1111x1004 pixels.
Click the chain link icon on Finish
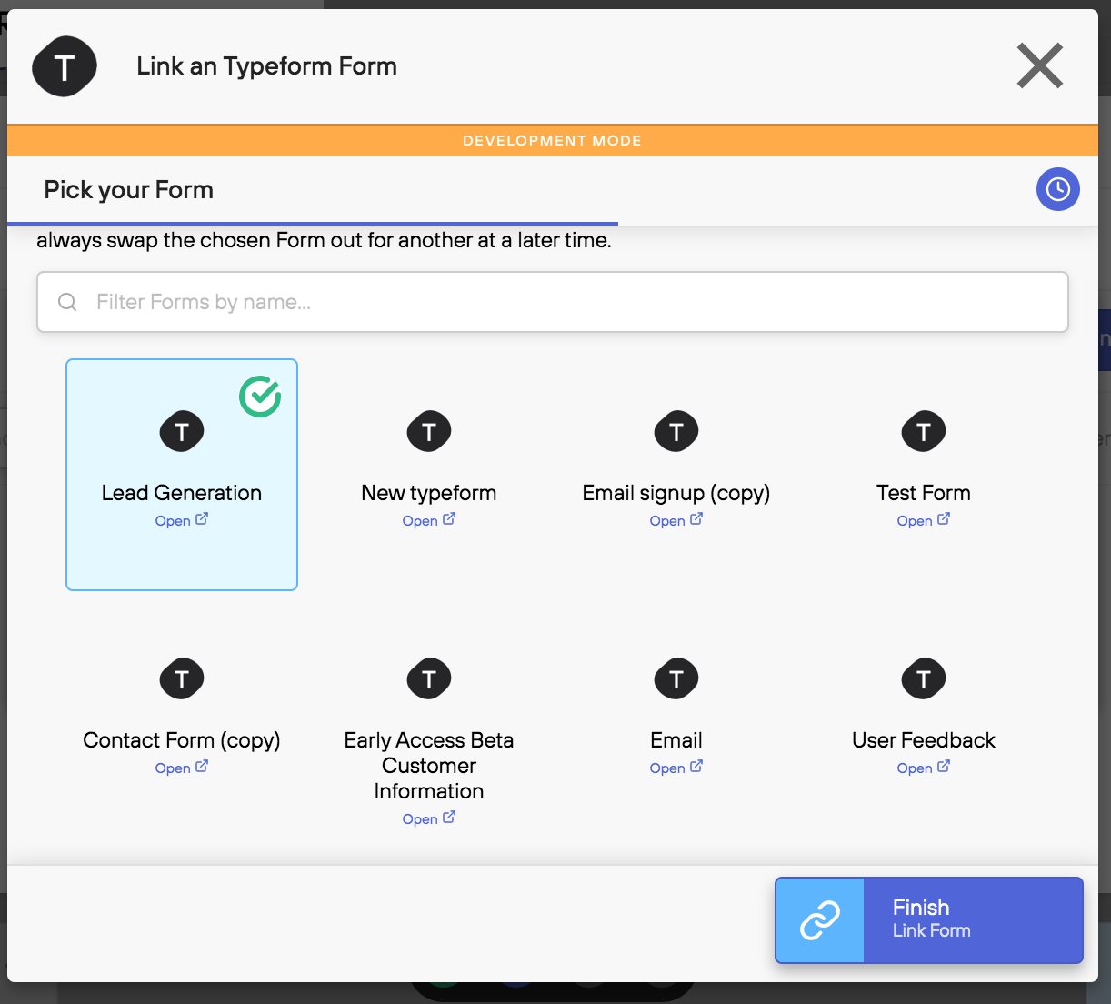pos(819,919)
